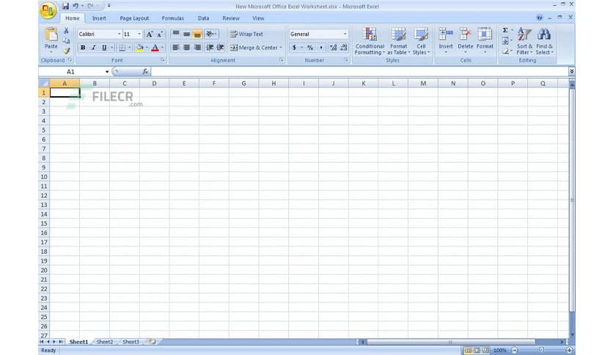Apply Middle Align to the cell
Image resolution: width=613 pixels, height=355 pixels.
(x=186, y=34)
